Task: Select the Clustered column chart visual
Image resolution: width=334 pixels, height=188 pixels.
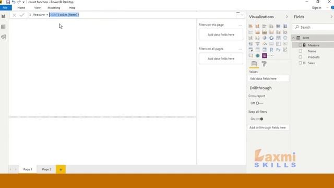Action: coord(271,26)
